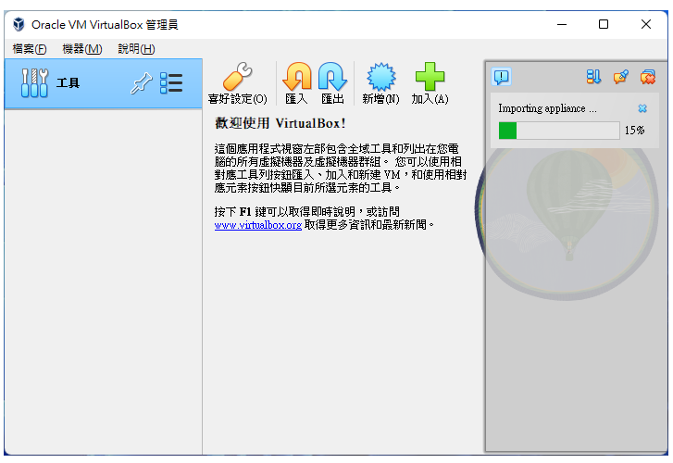Click the 15% progress value
The height and width of the screenshot is (463, 673).
tap(634, 131)
